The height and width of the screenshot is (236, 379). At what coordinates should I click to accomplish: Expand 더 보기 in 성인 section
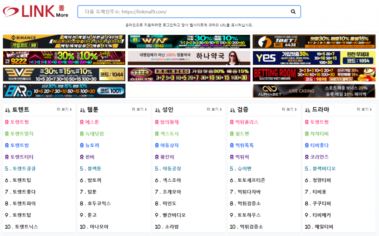214,109
